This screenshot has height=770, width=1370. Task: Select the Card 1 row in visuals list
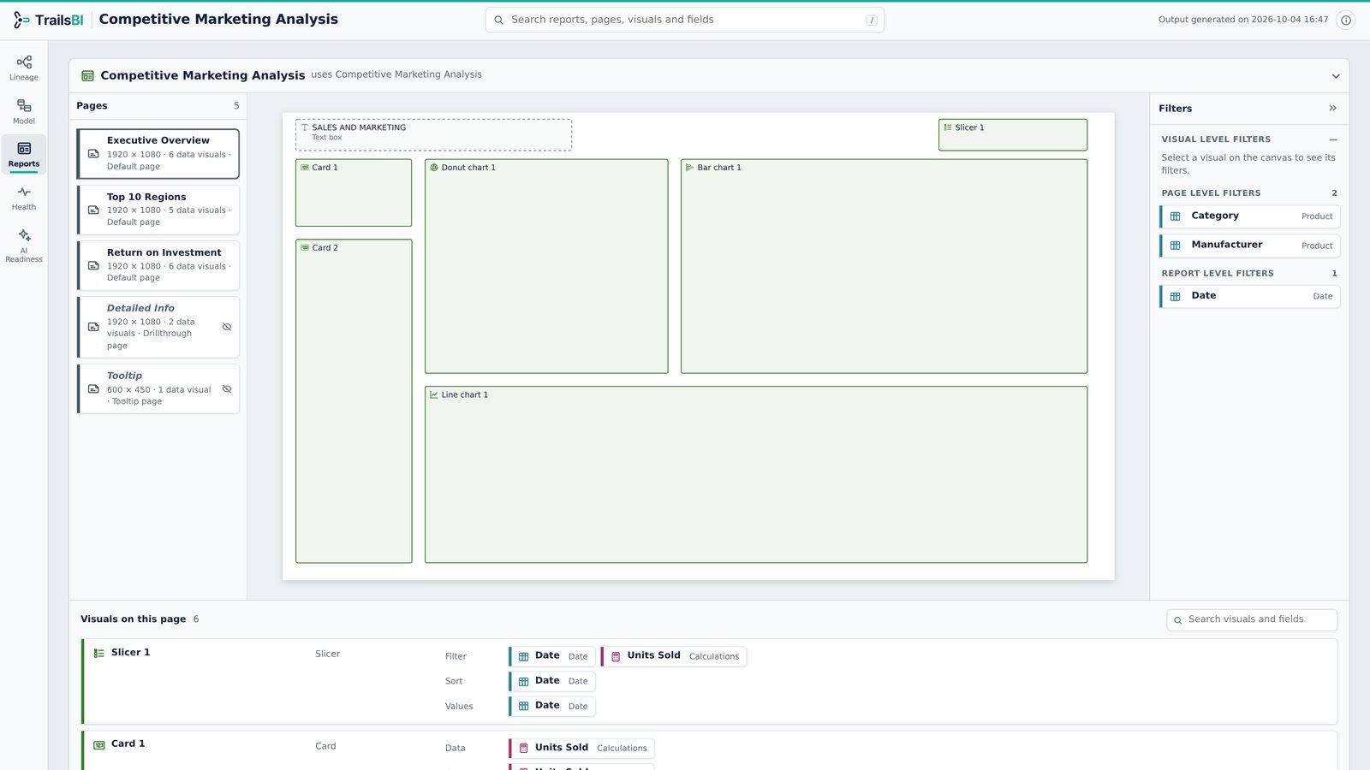tap(709, 750)
